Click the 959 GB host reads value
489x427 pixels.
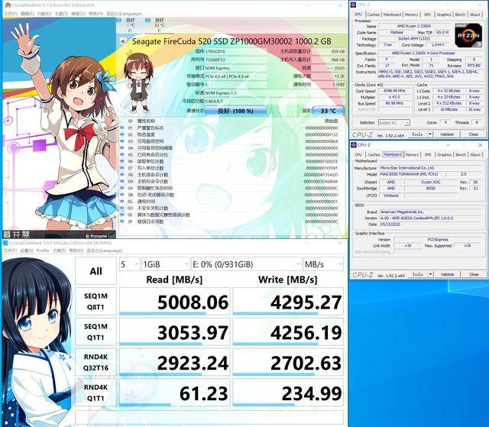[338, 51]
